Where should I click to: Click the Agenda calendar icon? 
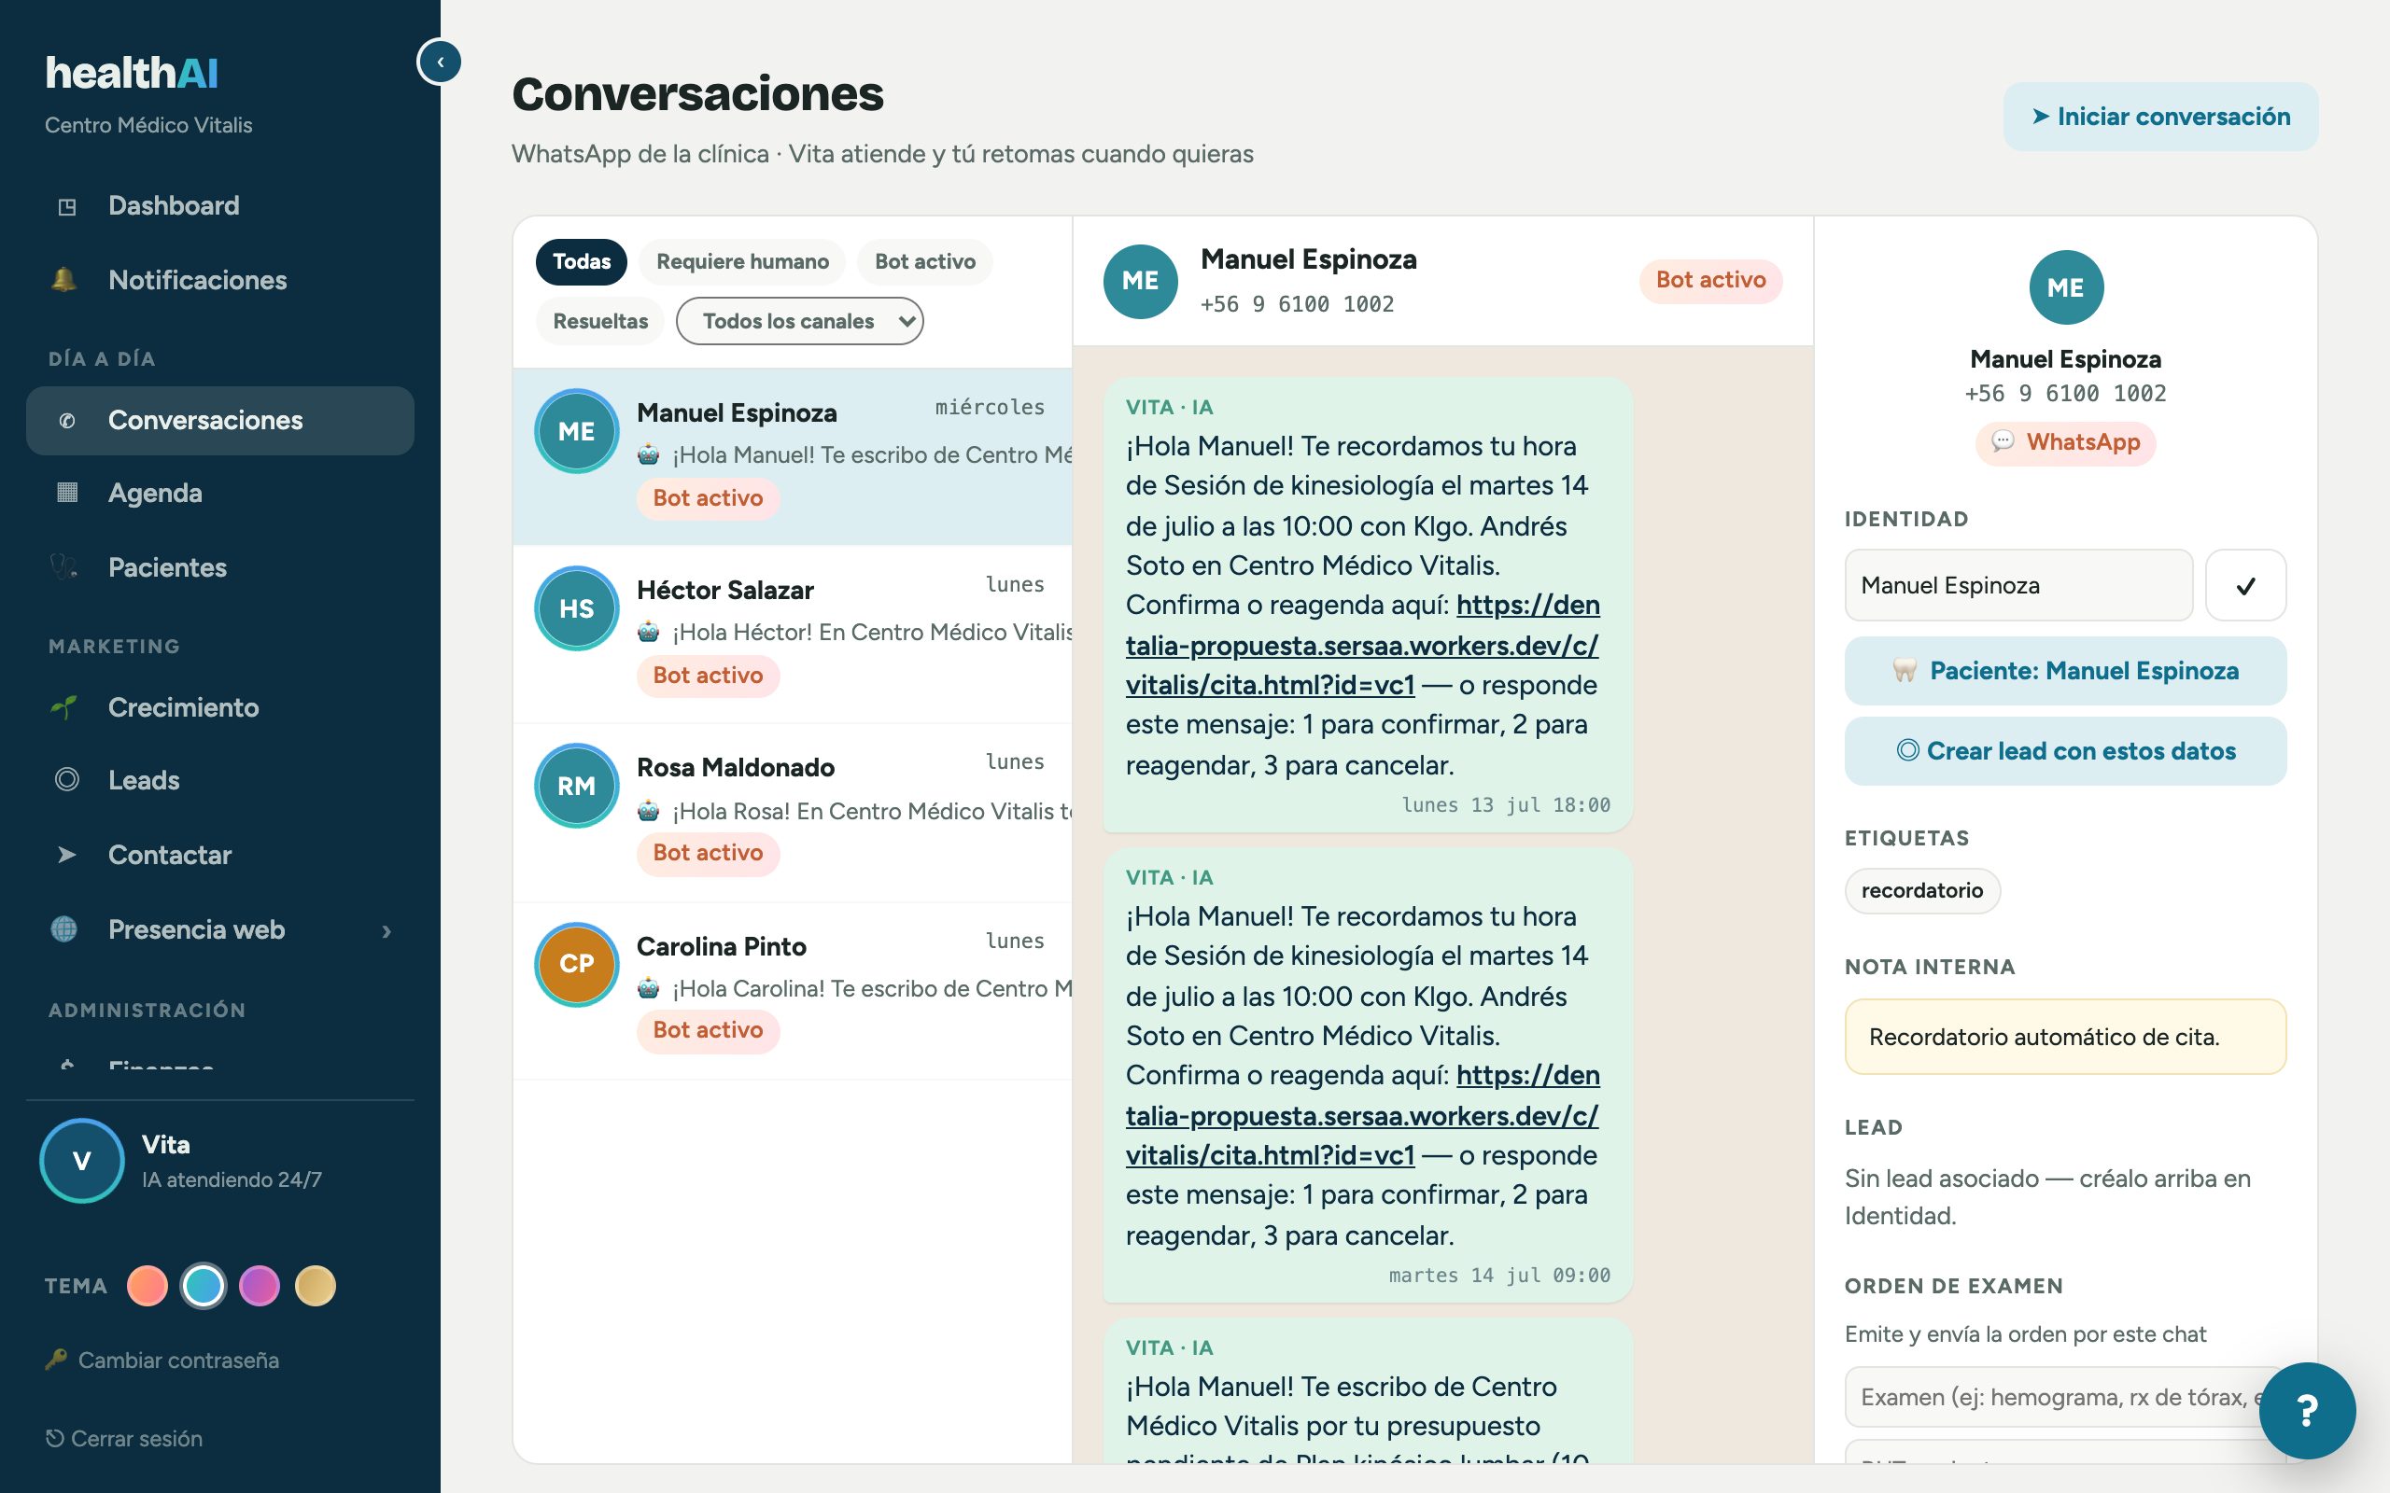coord(67,492)
